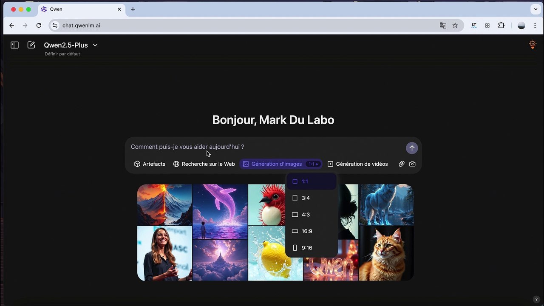Enable Recherche sur le Web

pos(204,164)
